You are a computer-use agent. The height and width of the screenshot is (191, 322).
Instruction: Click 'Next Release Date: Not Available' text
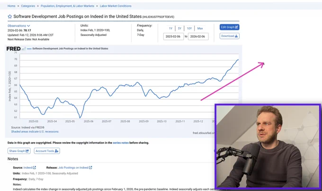pyautogui.click(x=28, y=39)
